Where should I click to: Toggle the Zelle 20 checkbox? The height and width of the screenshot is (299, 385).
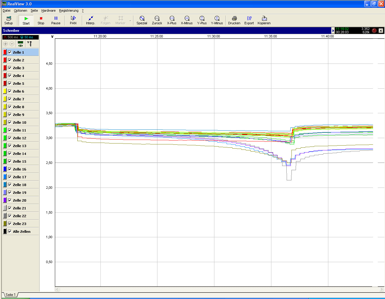coord(10,200)
